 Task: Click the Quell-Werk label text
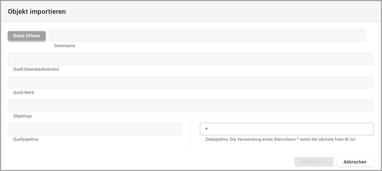(24, 92)
